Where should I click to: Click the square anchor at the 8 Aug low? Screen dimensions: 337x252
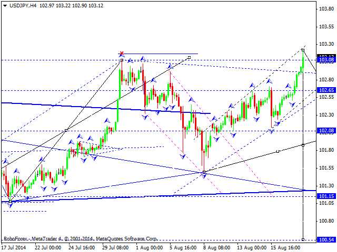click(204, 172)
